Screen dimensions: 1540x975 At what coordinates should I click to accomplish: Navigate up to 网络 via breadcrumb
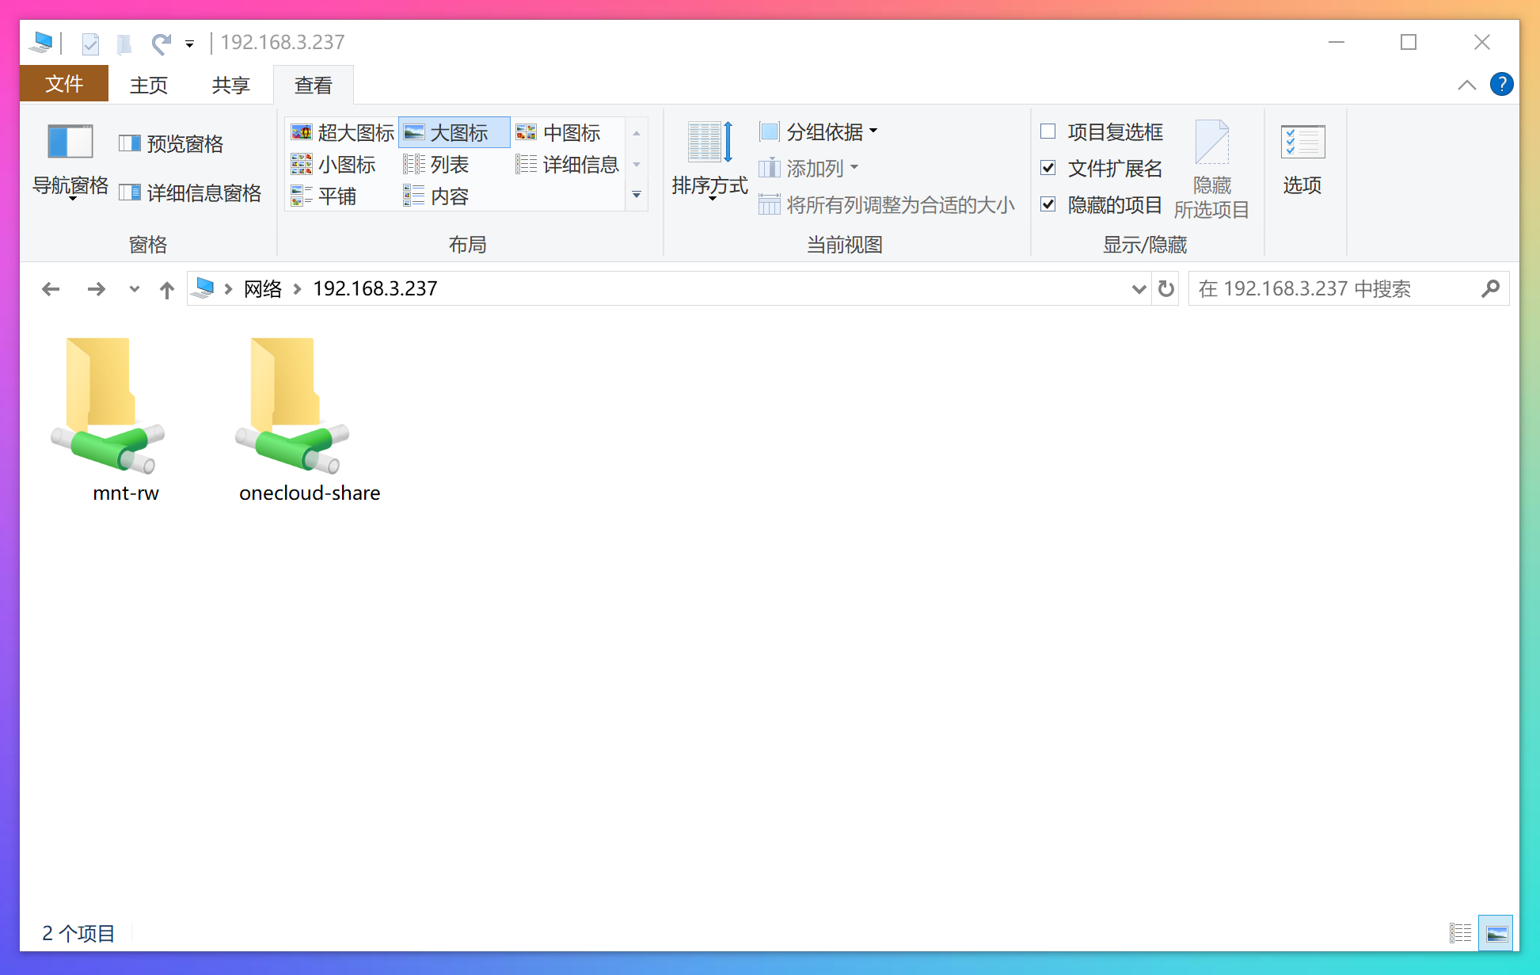(262, 288)
